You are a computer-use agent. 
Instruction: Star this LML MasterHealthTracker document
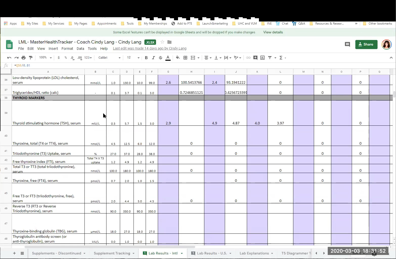(x=162, y=42)
